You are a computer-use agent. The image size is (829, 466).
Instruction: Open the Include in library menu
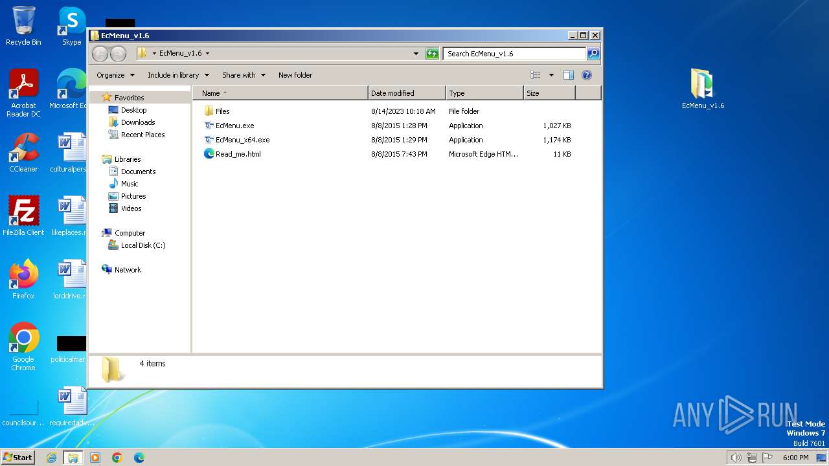tap(178, 75)
